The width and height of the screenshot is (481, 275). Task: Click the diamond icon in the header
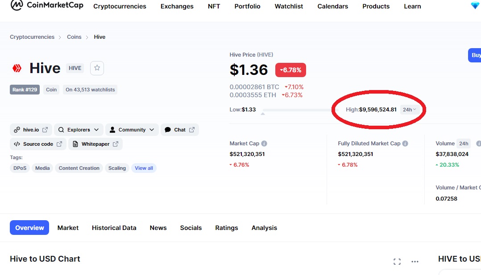[475, 5]
